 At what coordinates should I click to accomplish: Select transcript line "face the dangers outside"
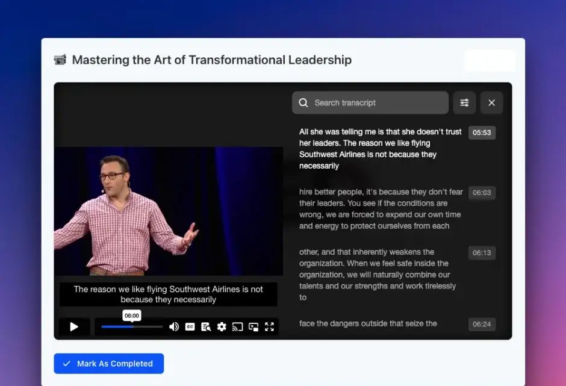coord(368,323)
